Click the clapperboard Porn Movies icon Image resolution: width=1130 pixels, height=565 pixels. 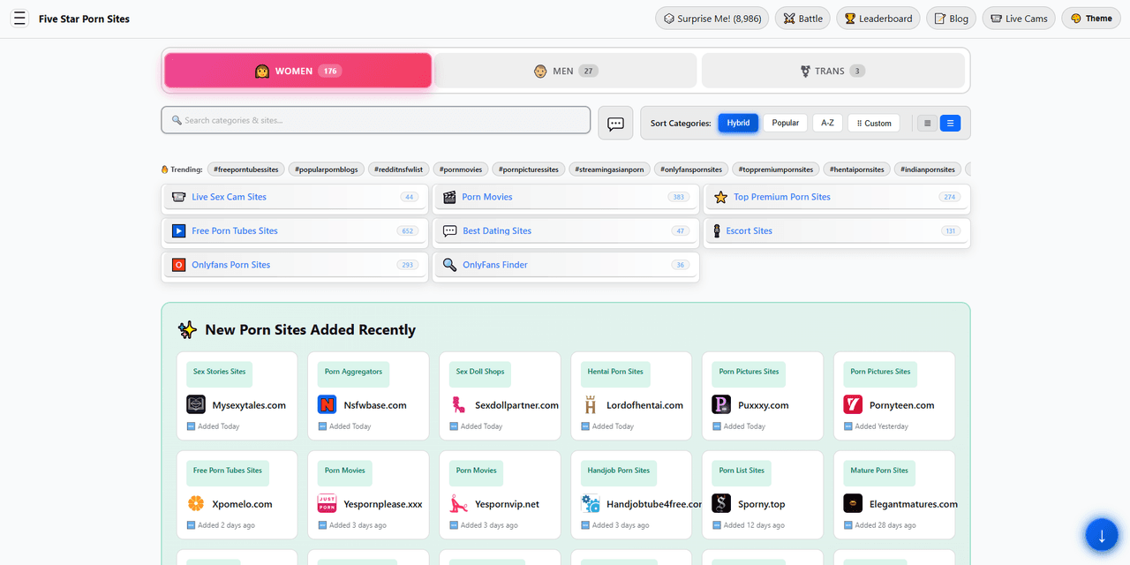tap(449, 197)
